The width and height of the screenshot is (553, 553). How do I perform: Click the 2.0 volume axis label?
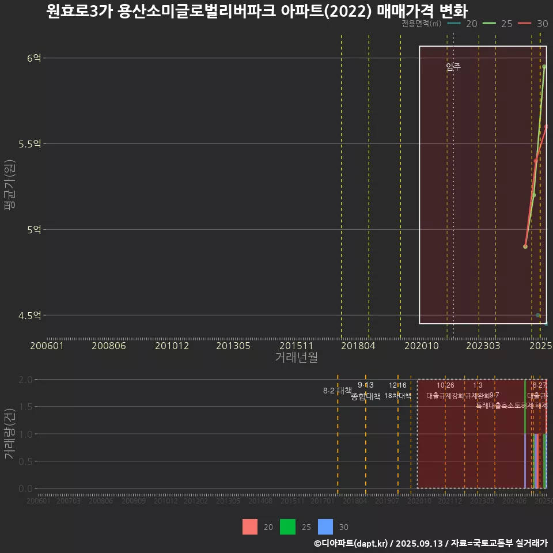(25, 380)
